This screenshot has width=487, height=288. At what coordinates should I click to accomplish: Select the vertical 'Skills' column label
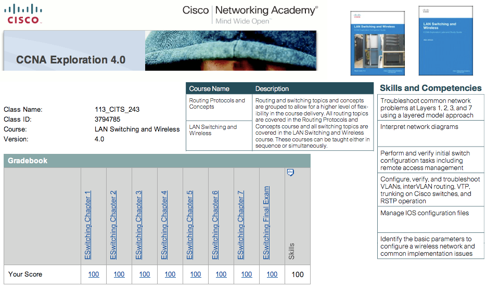pyautogui.click(x=291, y=252)
